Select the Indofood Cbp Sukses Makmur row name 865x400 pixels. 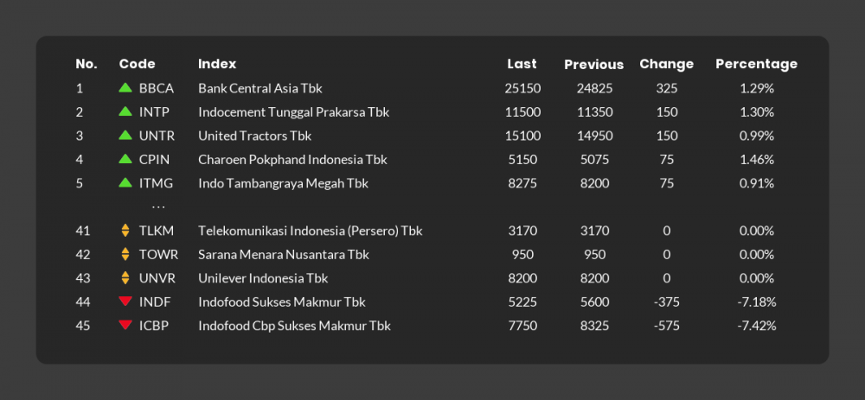(294, 326)
